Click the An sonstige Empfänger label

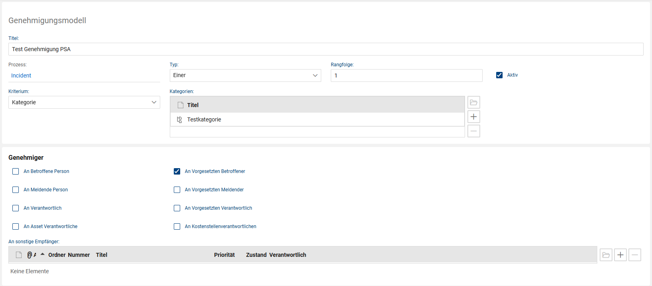click(x=34, y=242)
